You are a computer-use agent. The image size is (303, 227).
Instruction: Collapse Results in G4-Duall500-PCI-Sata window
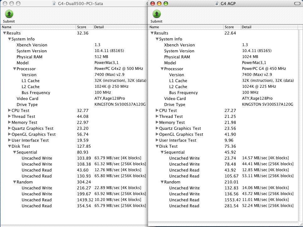(5, 33)
